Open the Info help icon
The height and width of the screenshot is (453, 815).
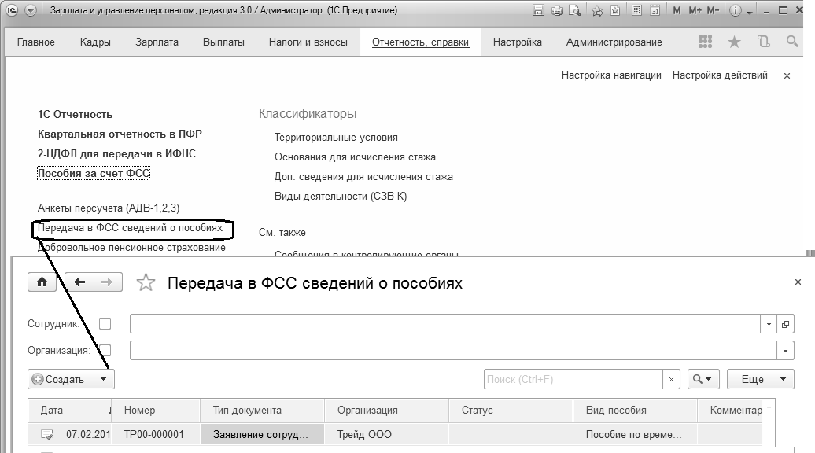coord(735,10)
